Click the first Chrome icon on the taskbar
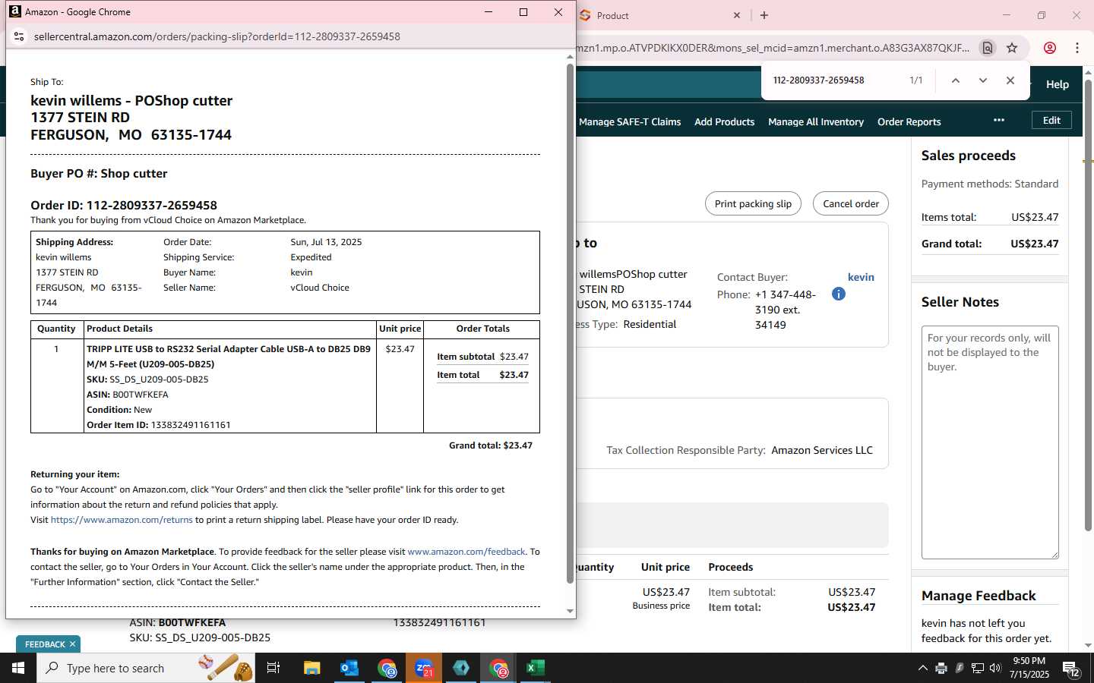 click(387, 668)
